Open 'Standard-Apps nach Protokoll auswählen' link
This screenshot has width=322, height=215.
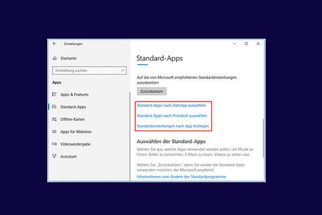(x=172, y=116)
